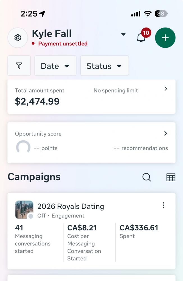Open three-dot menu for 2026 Royals Dating

163,205
